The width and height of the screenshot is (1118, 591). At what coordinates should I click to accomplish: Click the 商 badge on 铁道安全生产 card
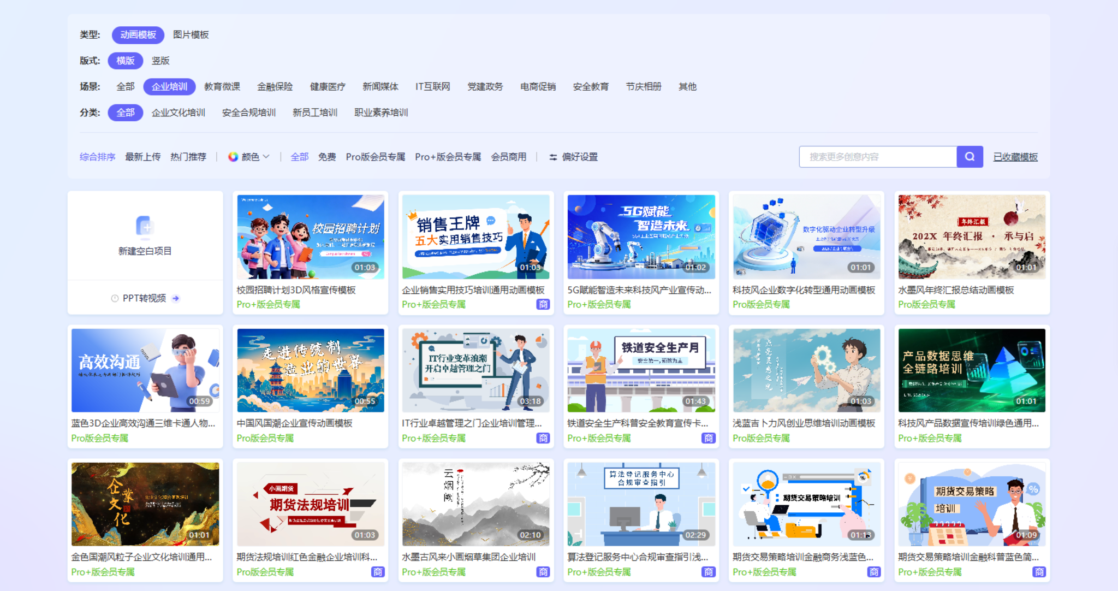pos(709,438)
